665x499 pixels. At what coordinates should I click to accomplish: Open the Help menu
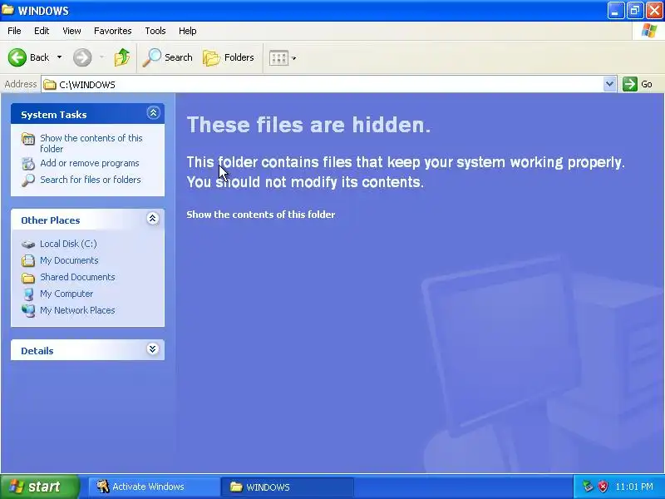(x=188, y=31)
